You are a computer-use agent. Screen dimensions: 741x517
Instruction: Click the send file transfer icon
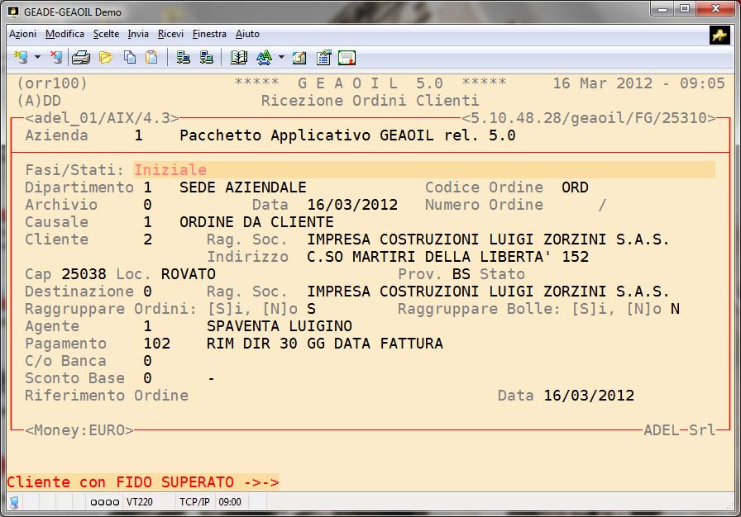pos(183,57)
